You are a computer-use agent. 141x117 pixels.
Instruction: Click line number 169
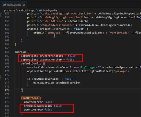(x=7, y=63)
